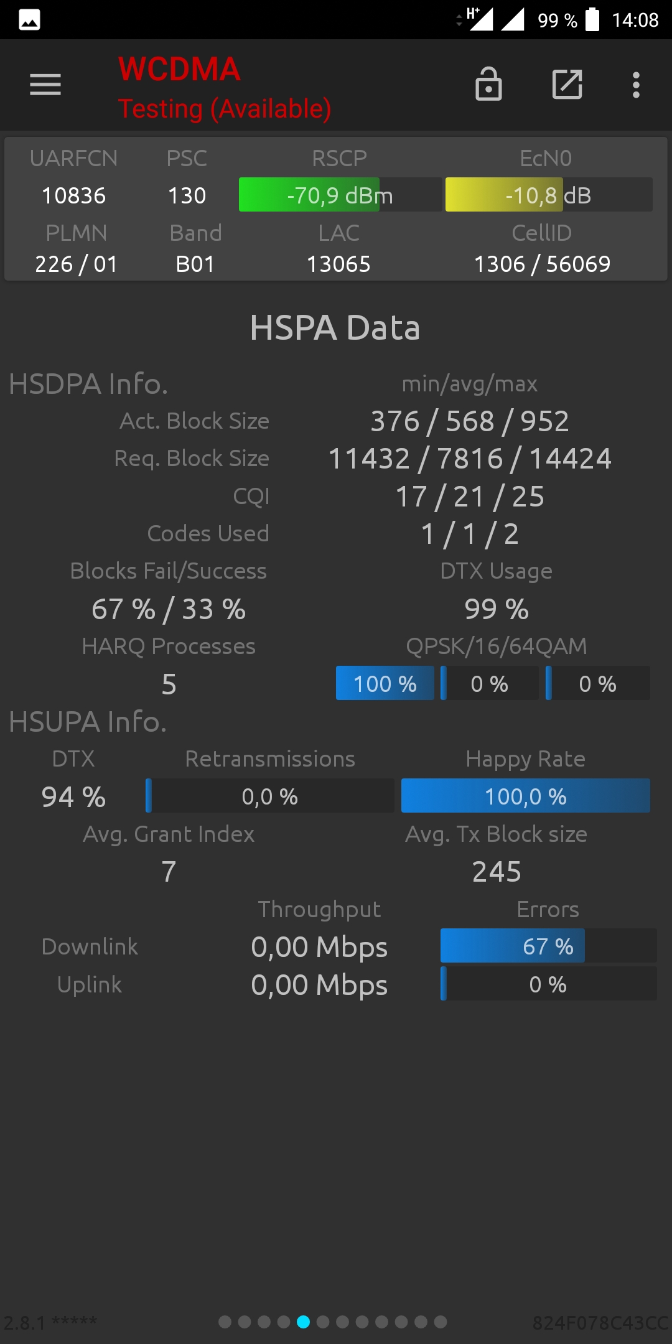Tap the downlink Errors 67 % bar
The height and width of the screenshot is (1344, 672).
click(548, 946)
